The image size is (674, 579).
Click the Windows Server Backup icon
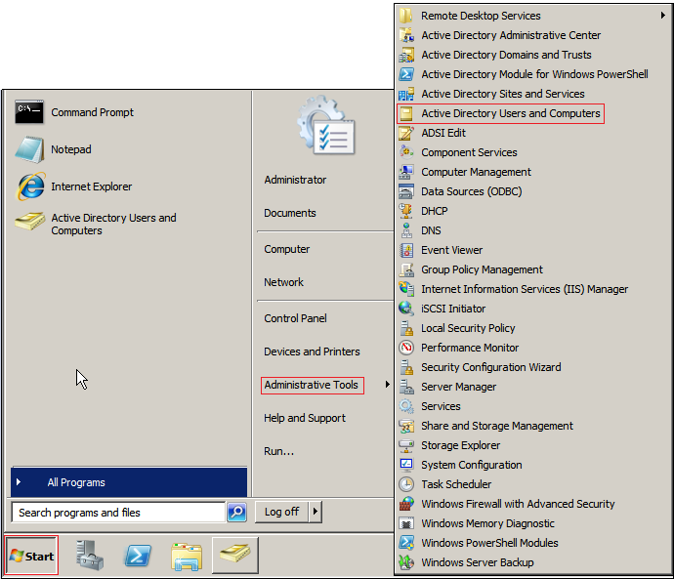click(406, 562)
